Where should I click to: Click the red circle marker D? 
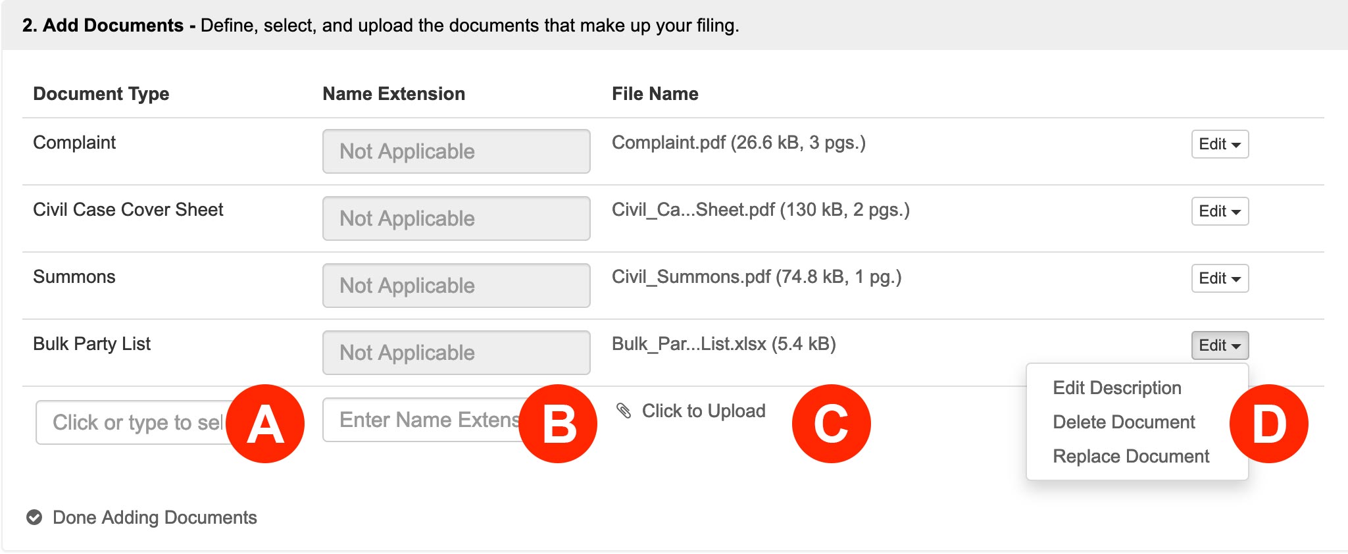(x=1268, y=424)
